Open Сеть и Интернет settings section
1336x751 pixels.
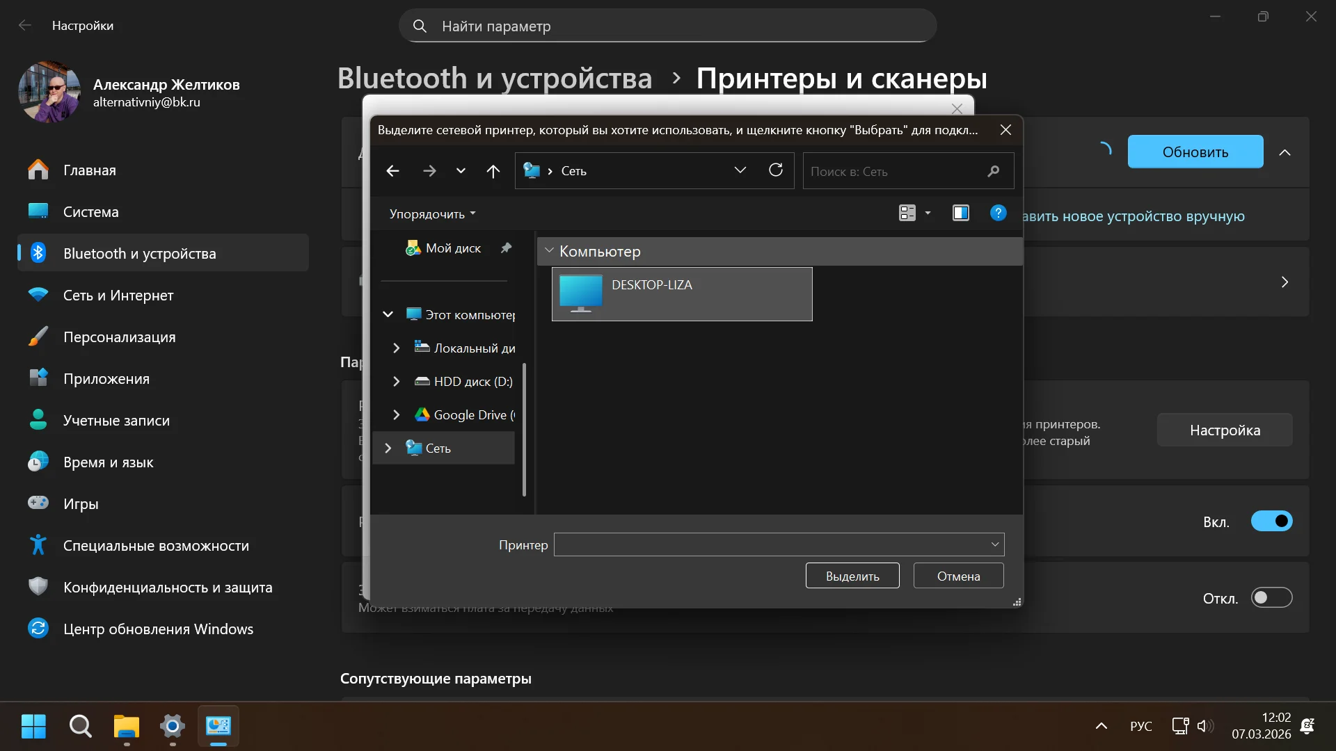point(118,296)
